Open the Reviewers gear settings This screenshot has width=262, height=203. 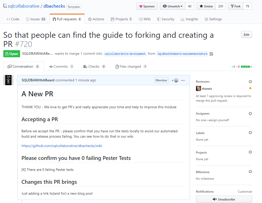pyautogui.click(x=250, y=82)
